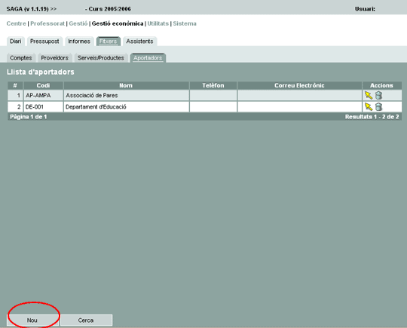Open the Utilitats menu
This screenshot has height=328, width=407.
(158, 23)
